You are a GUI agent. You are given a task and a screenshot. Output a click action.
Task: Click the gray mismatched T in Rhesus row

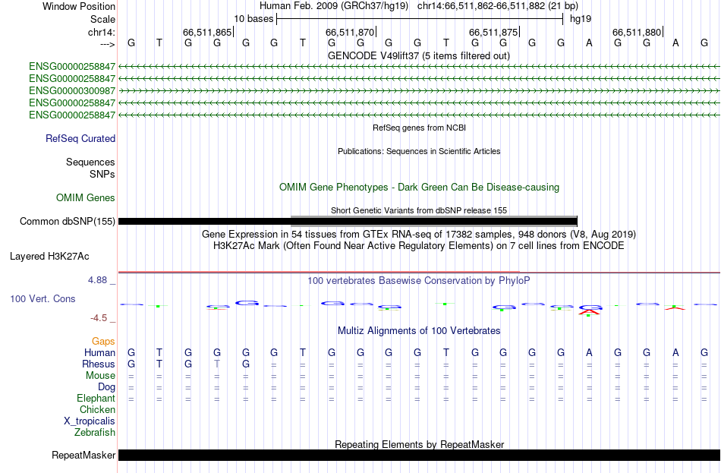click(217, 364)
